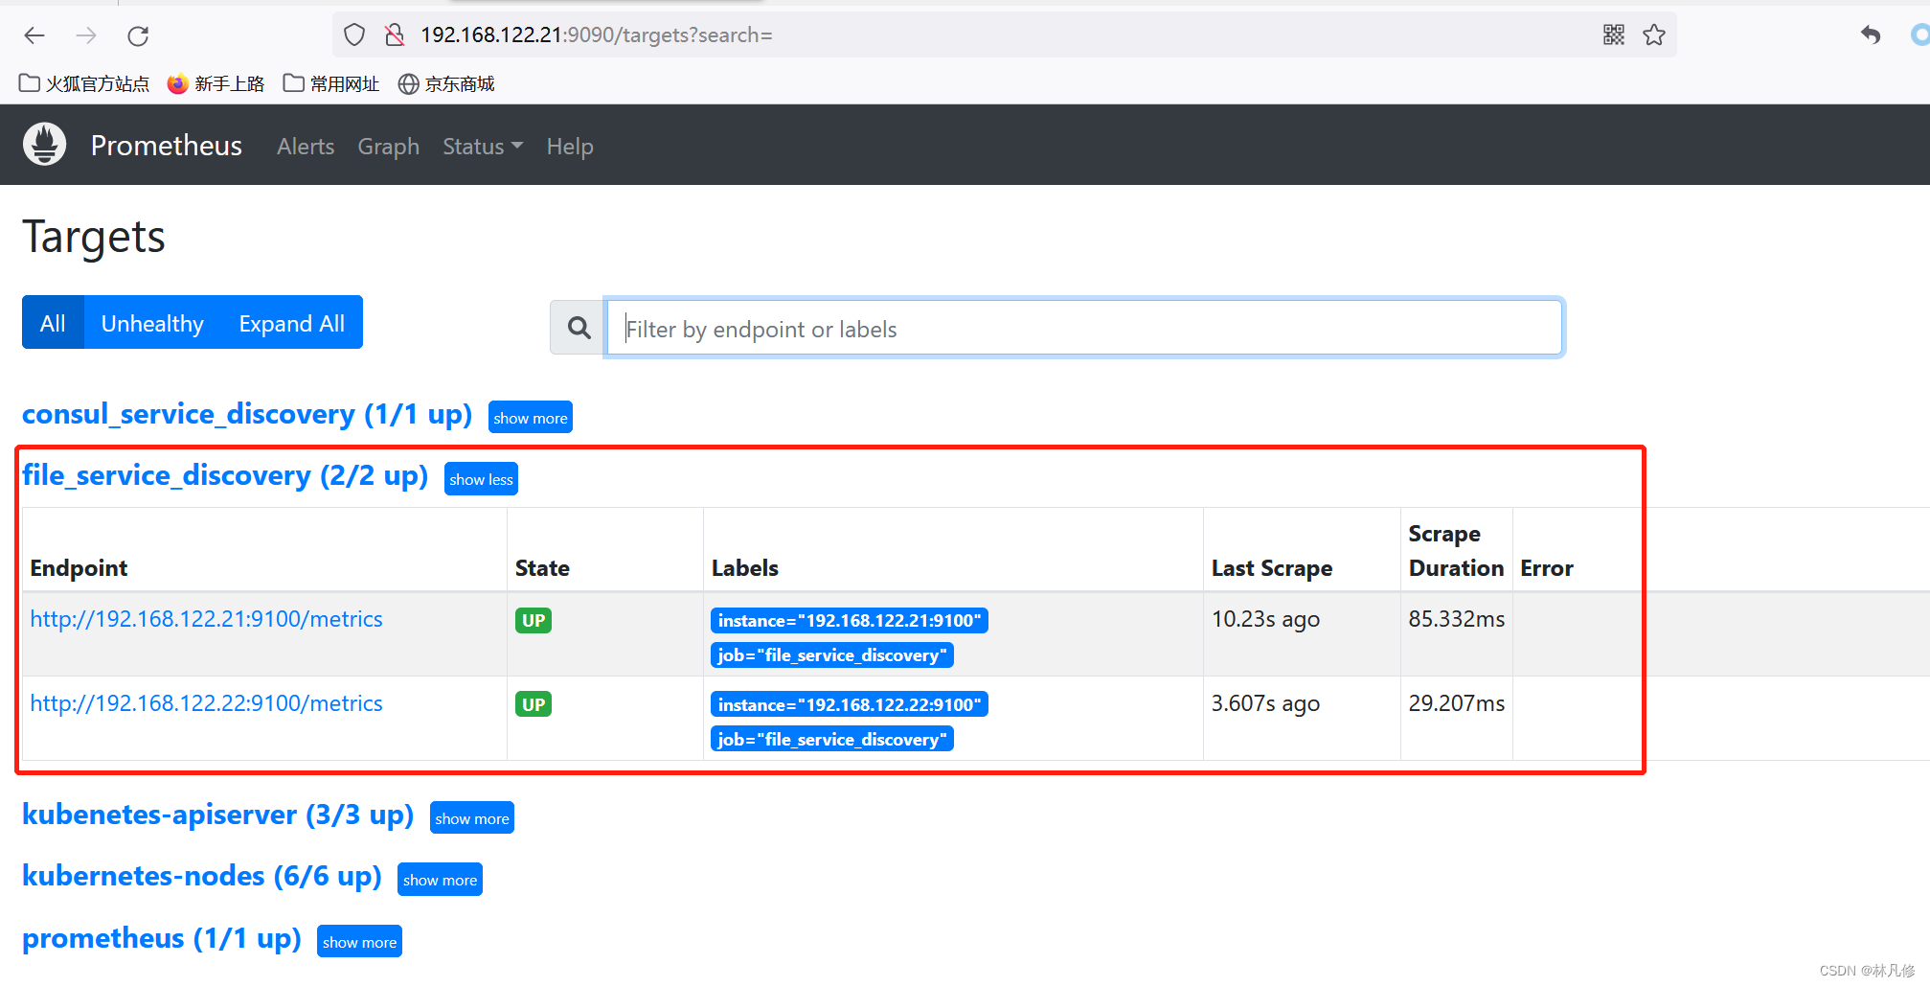Viewport: 1930px width, 987px height.
Task: Toggle Expand All target groups
Action: click(x=292, y=323)
